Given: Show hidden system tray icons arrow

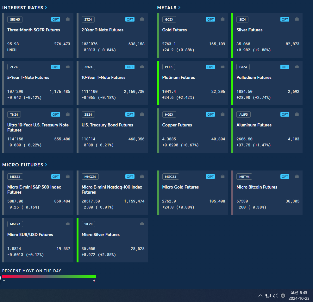Looking at the screenshot, I should pyautogui.click(x=260, y=296).
